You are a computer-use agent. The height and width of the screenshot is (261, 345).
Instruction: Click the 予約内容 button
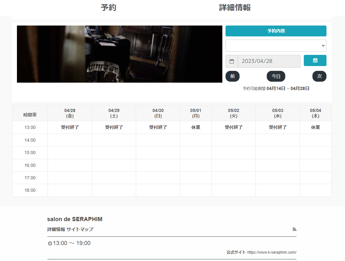pos(276,31)
